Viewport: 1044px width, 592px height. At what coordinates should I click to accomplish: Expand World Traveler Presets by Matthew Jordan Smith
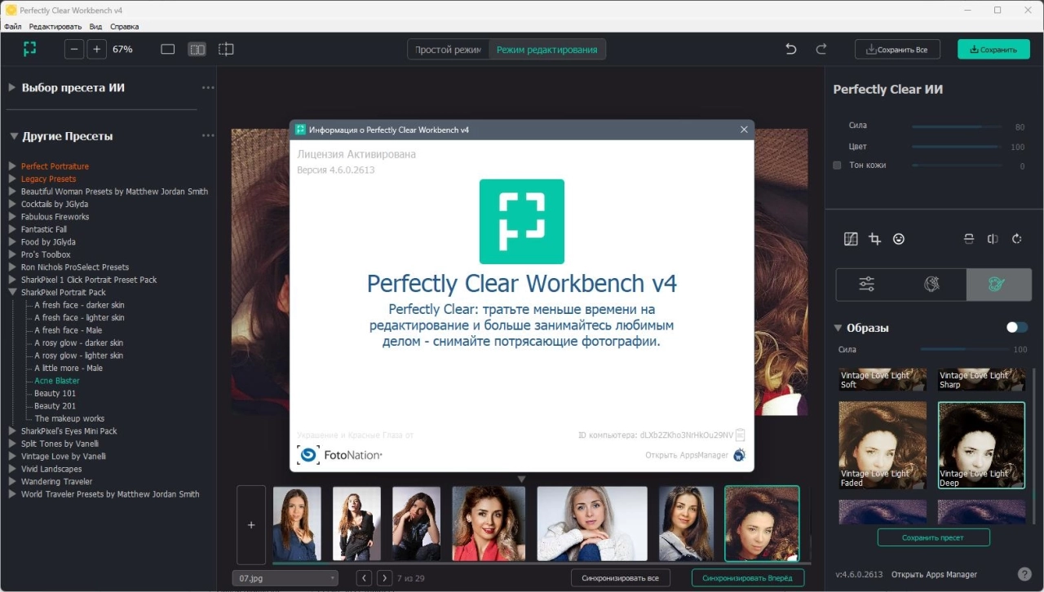point(12,494)
